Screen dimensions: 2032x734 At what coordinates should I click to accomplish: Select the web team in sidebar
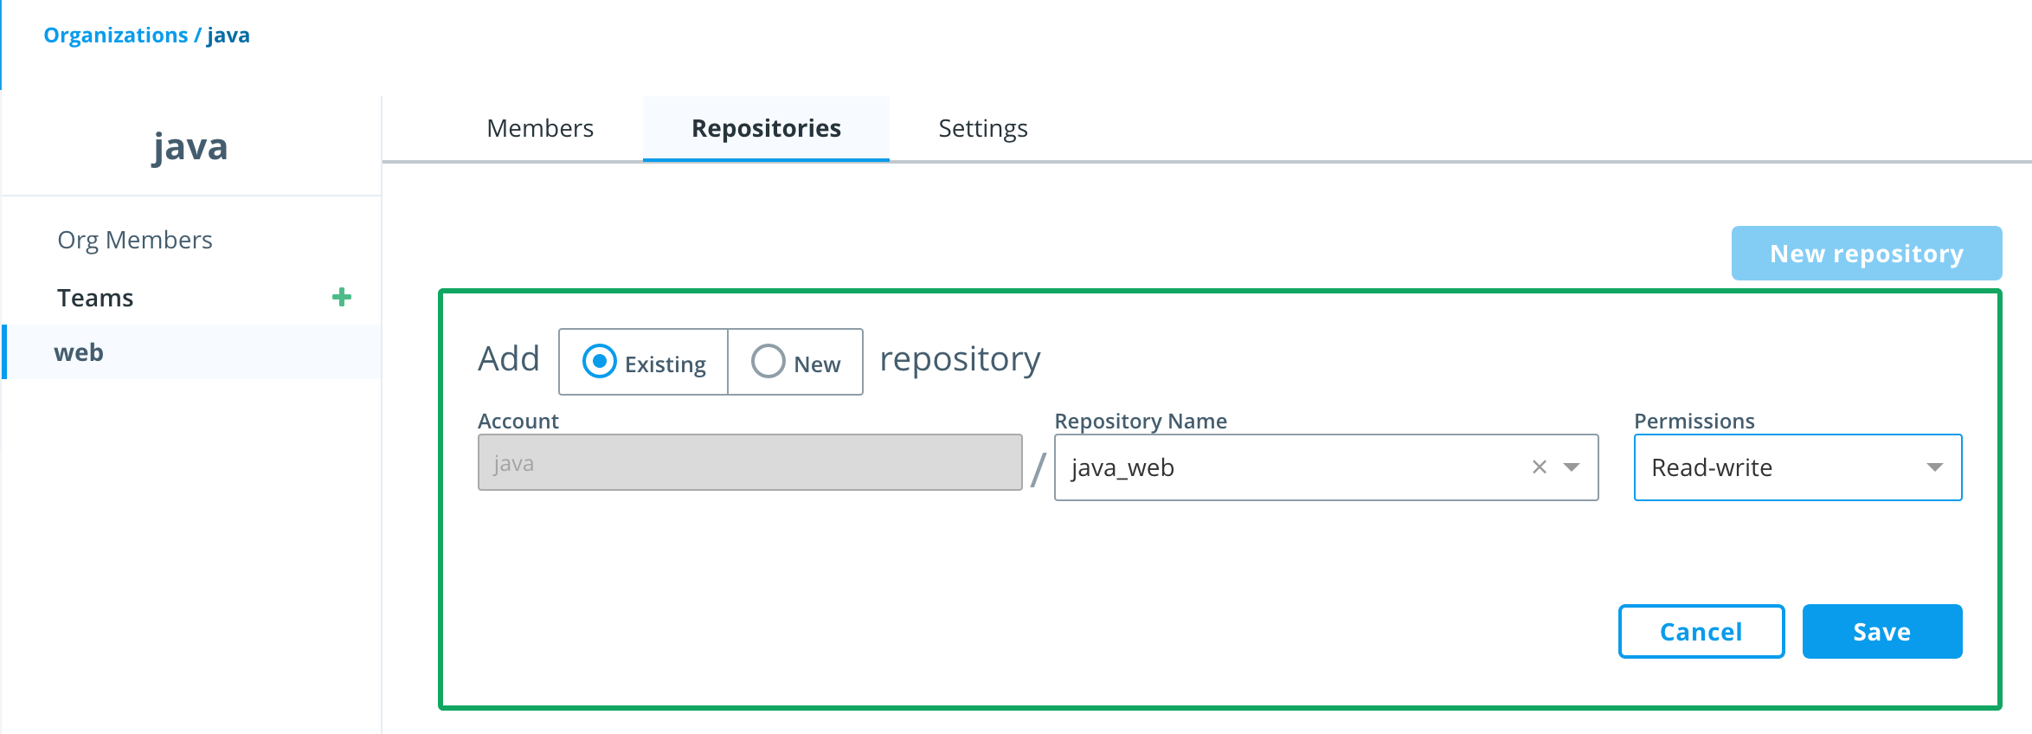[x=192, y=352]
